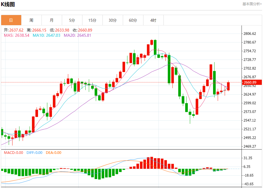Click the red current price tag 2660.89
The width and height of the screenshot is (263, 188).
coord(252,82)
